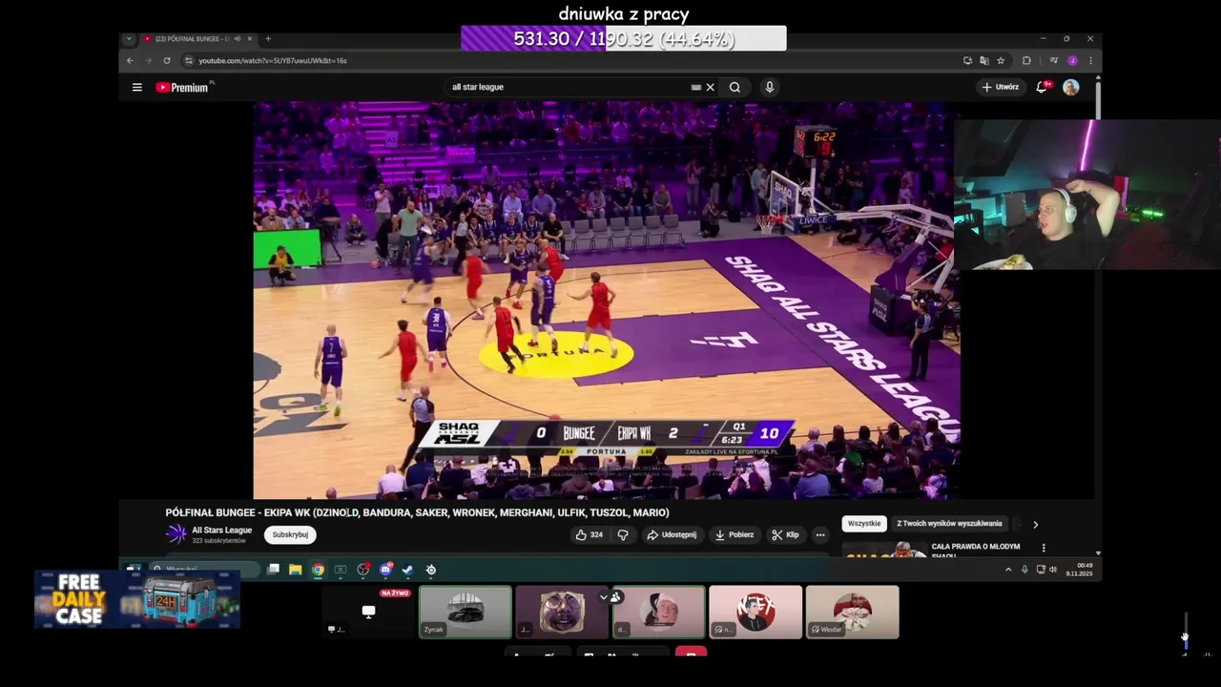
Task: Clear the 'all star league' search text
Action: 710,87
